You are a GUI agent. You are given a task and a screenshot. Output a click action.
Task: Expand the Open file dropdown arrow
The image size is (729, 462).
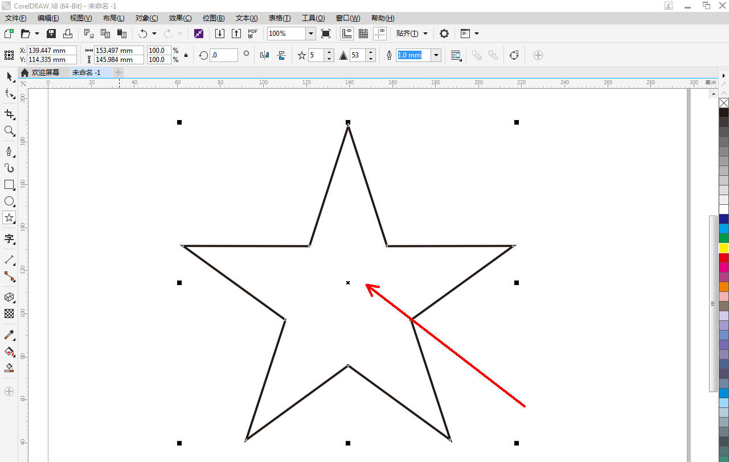tap(37, 34)
